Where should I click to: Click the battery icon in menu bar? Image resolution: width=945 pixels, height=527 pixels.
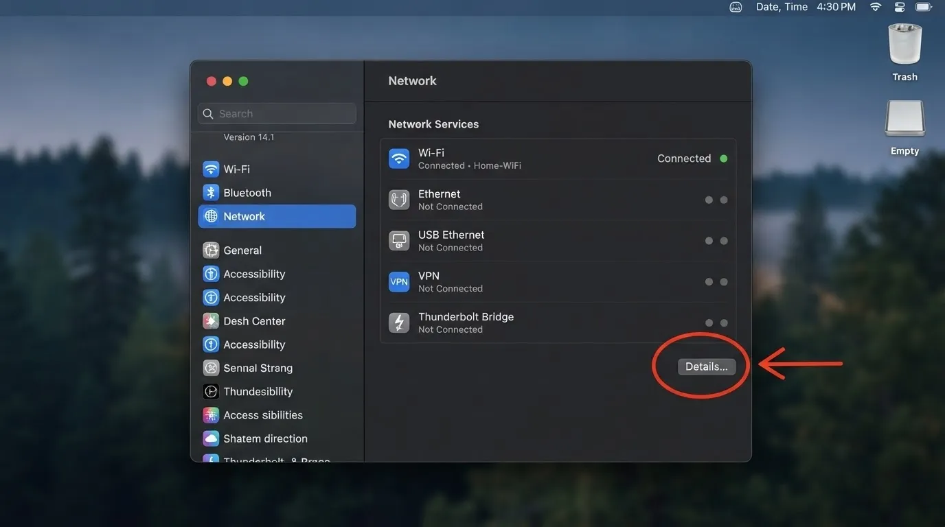pos(924,7)
